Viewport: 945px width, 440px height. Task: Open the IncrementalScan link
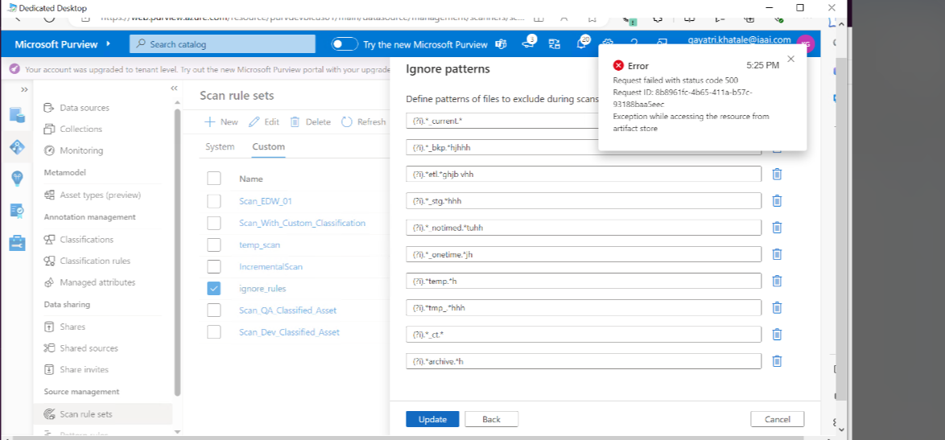(270, 266)
